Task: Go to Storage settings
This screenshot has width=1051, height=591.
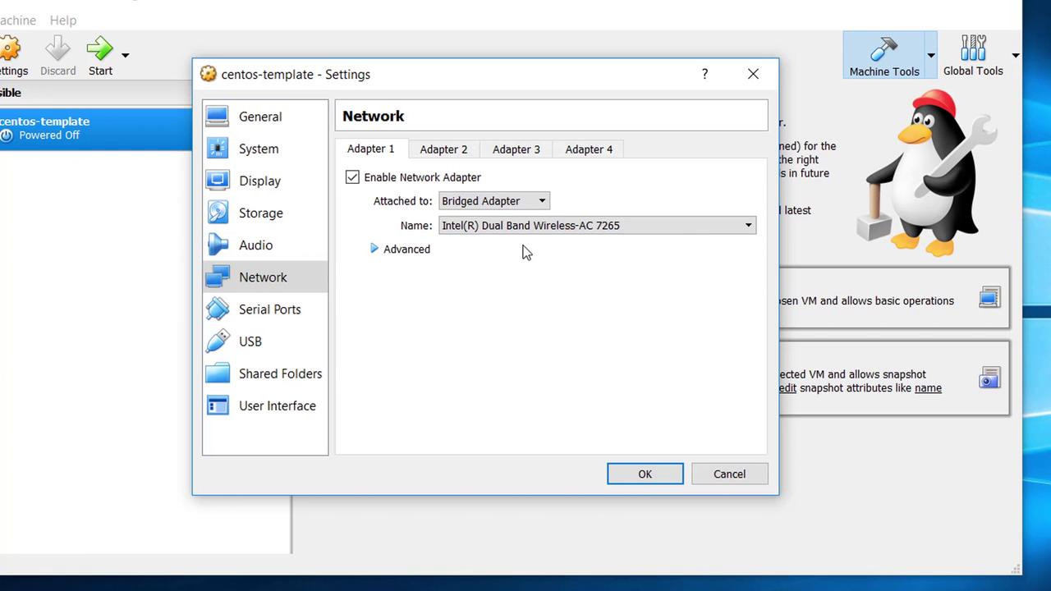Action: pyautogui.click(x=260, y=213)
